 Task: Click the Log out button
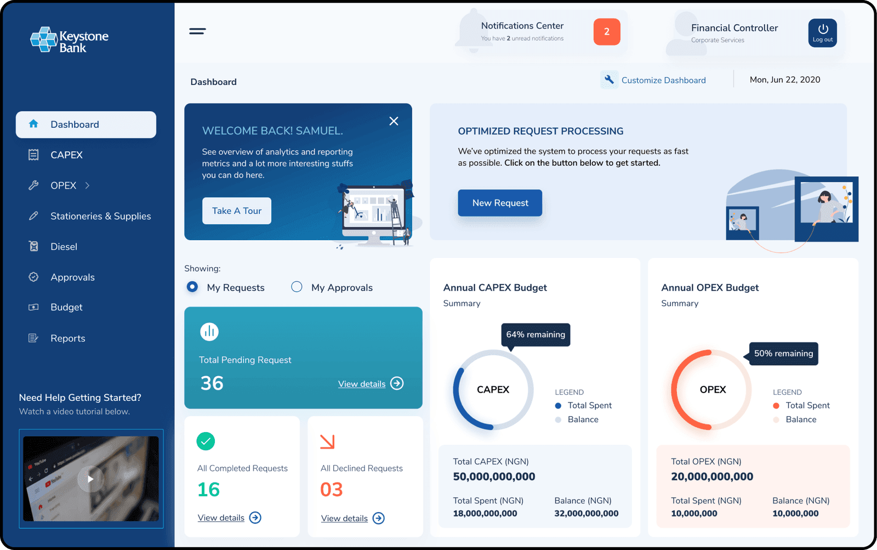click(823, 33)
